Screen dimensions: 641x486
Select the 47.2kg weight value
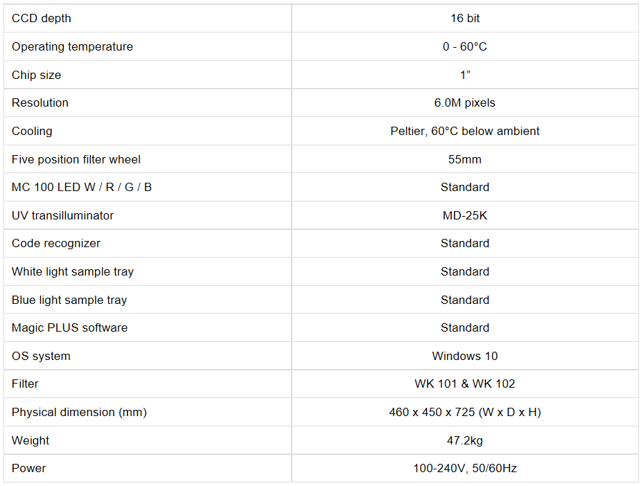point(465,440)
